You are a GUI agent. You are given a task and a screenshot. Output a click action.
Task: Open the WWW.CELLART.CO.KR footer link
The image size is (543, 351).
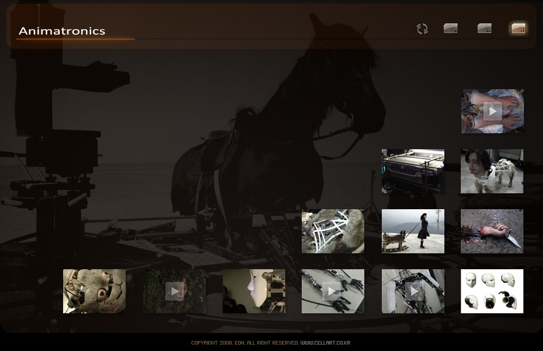pyautogui.click(x=325, y=343)
